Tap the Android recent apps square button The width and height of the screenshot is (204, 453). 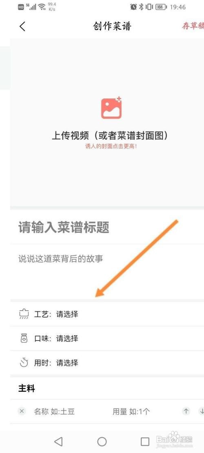tap(145, 442)
